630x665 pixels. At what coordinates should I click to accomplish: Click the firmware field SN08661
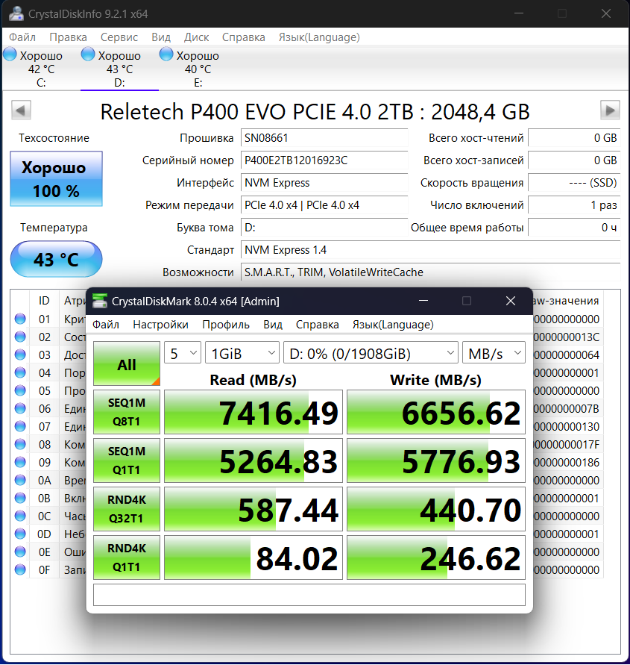coord(324,138)
